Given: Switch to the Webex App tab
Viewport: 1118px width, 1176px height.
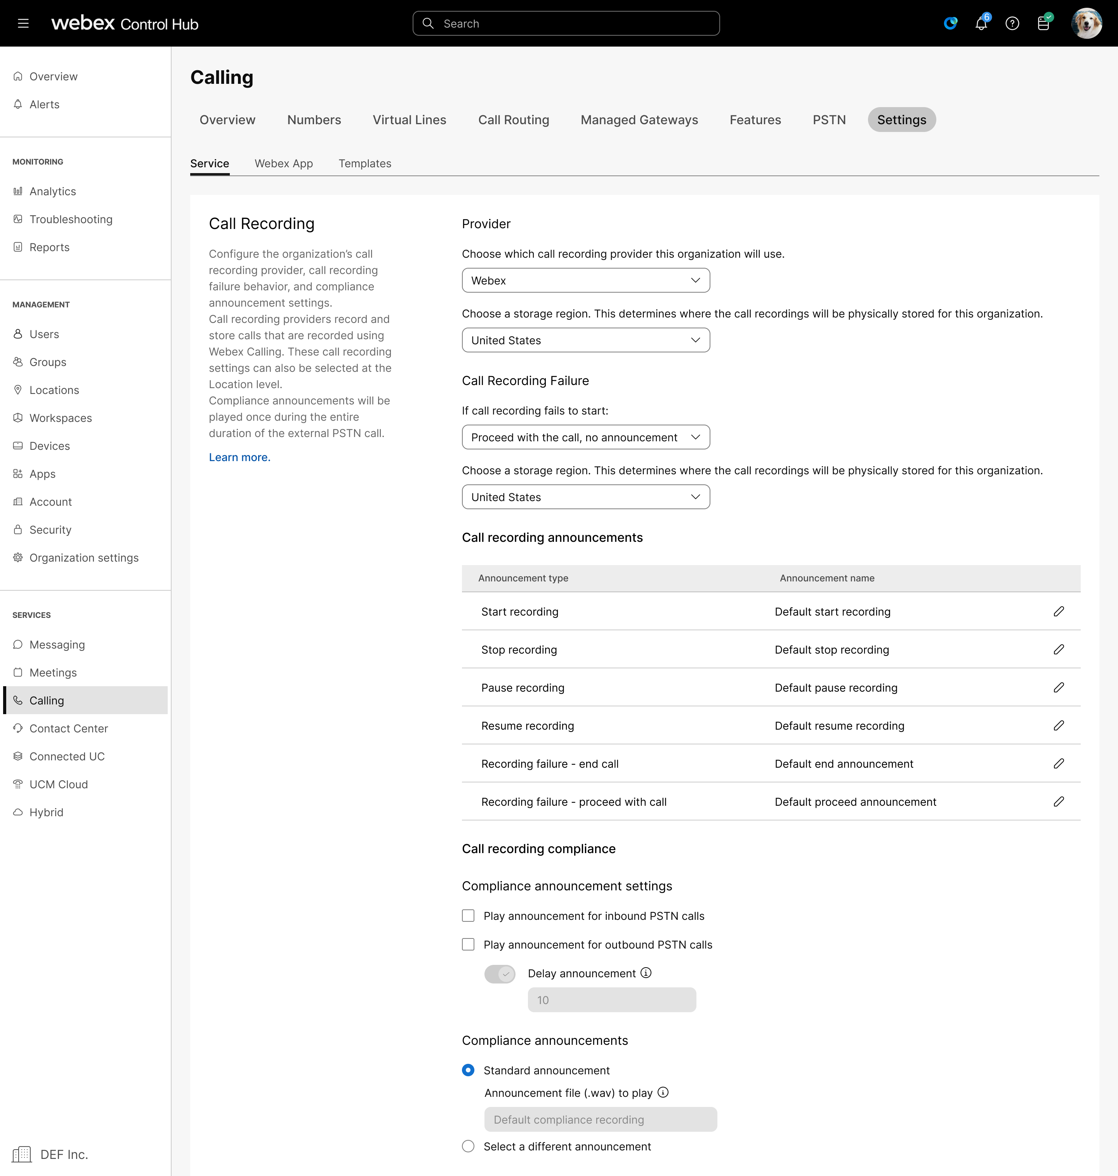Looking at the screenshot, I should pyautogui.click(x=284, y=163).
